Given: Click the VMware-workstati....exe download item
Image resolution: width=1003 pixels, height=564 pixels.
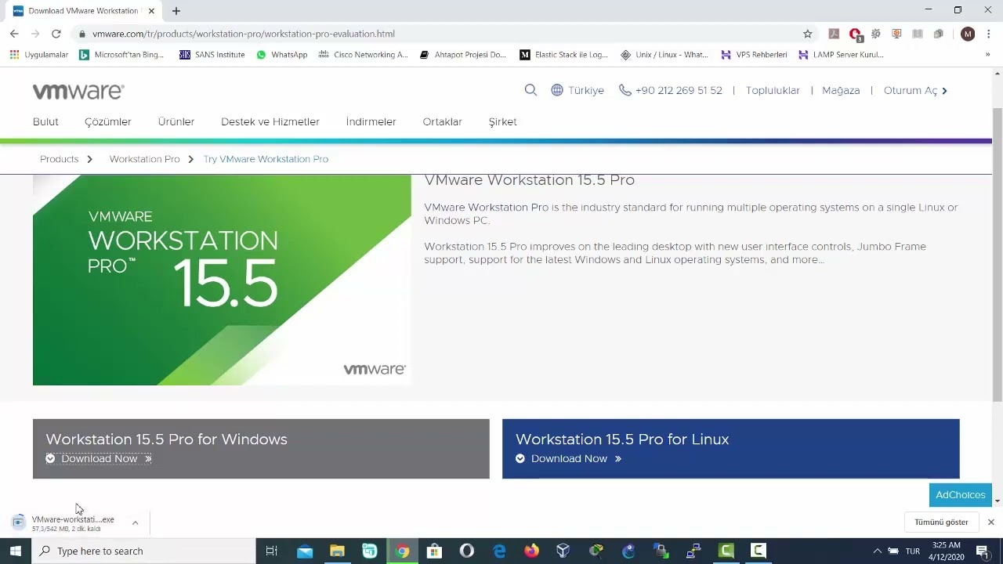Looking at the screenshot, I should (x=73, y=522).
